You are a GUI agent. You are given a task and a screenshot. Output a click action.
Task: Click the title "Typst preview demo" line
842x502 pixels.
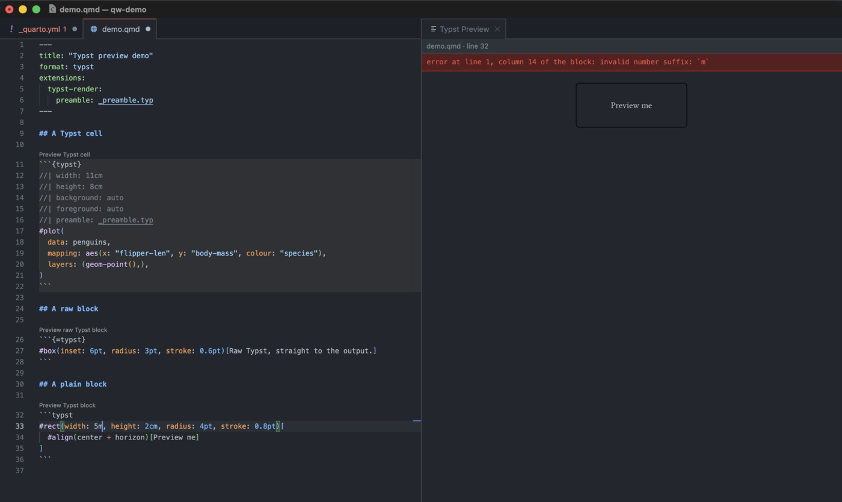point(96,56)
